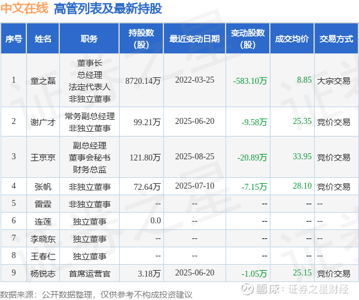The width and height of the screenshot is (359, 300).
Task: Click the holding value 8720.14万
Action: coord(143,81)
